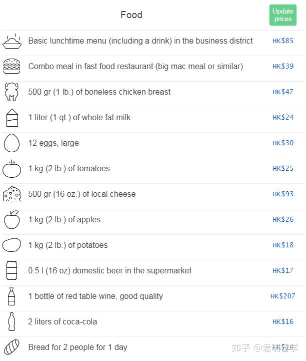306x361 pixels.
Task: Click the HK$16 coca-cola price
Action: (283, 322)
